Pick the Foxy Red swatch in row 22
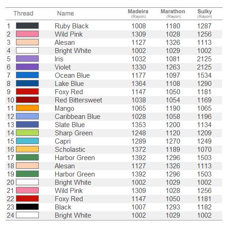 (27, 198)
